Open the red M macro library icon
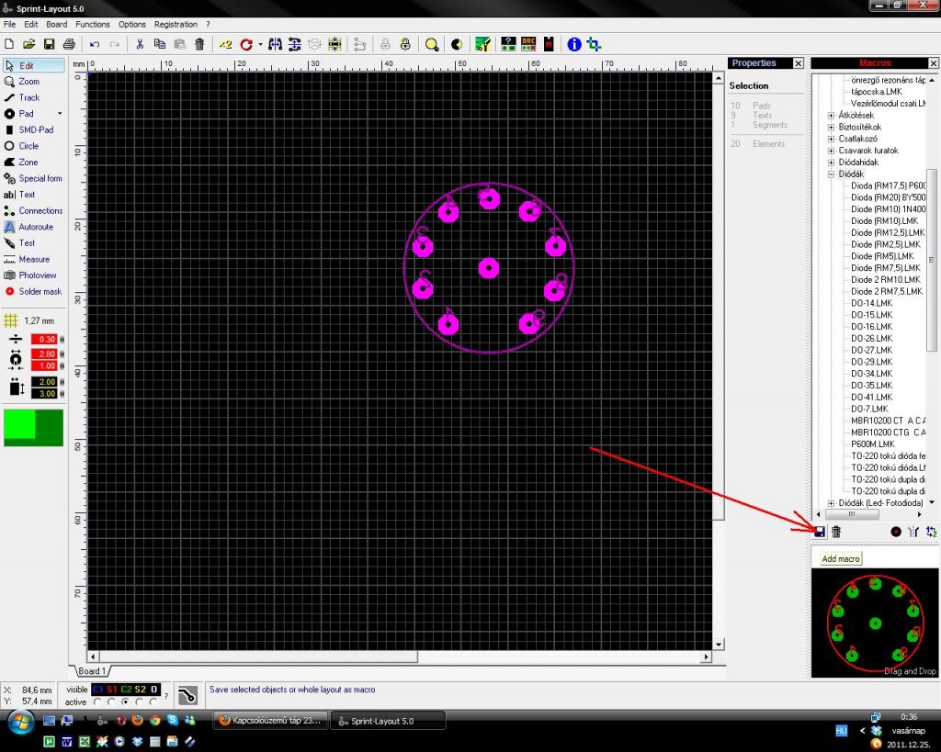 (x=549, y=44)
